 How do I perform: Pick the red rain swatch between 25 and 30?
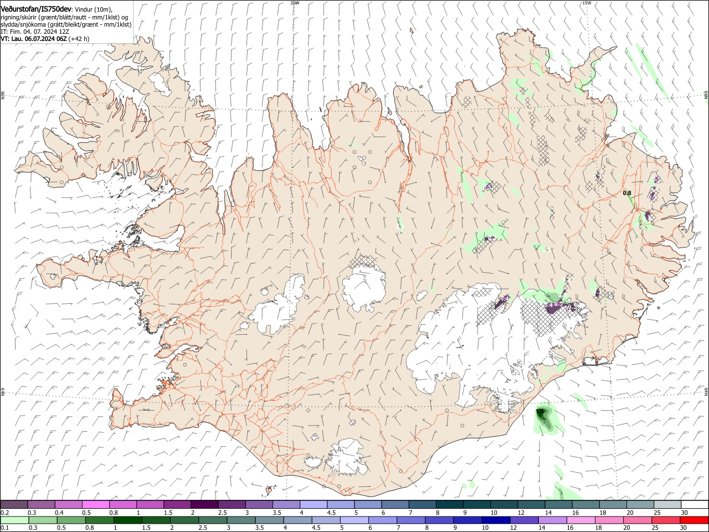tap(665, 520)
